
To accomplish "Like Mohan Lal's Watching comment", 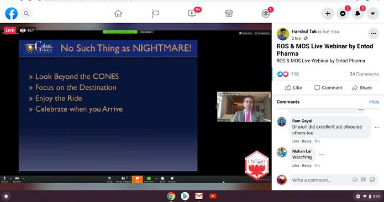I will [x=296, y=166].
